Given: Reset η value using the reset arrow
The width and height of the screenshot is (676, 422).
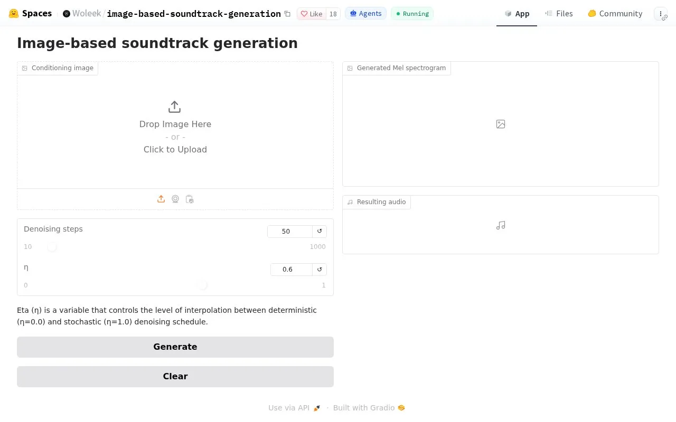Looking at the screenshot, I should point(320,269).
